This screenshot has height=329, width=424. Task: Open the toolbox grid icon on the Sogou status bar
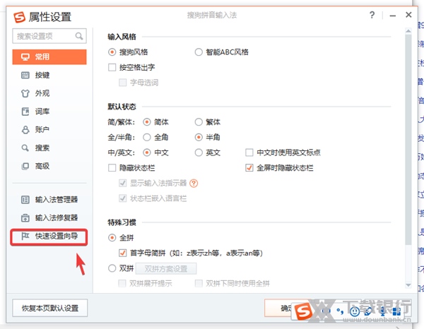[398, 311]
